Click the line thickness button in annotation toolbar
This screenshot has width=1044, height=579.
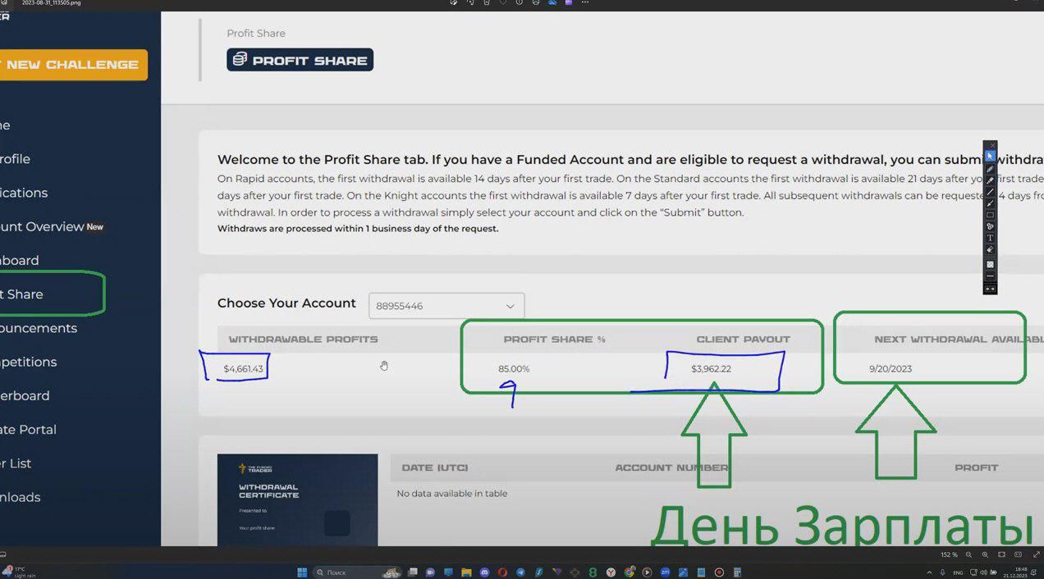click(x=990, y=276)
